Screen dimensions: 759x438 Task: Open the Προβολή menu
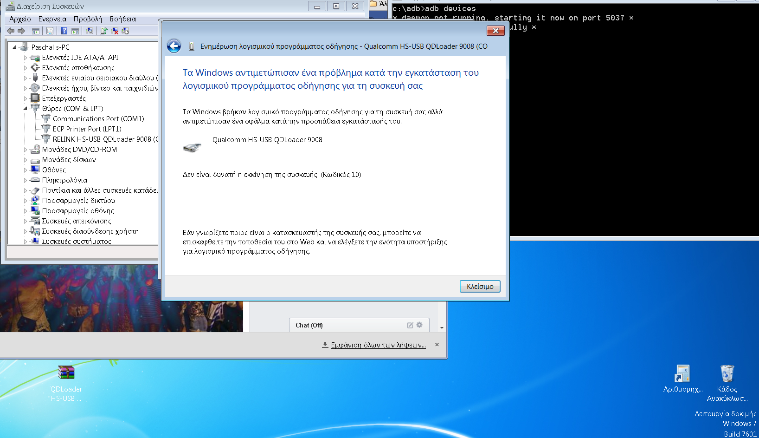pyautogui.click(x=88, y=19)
